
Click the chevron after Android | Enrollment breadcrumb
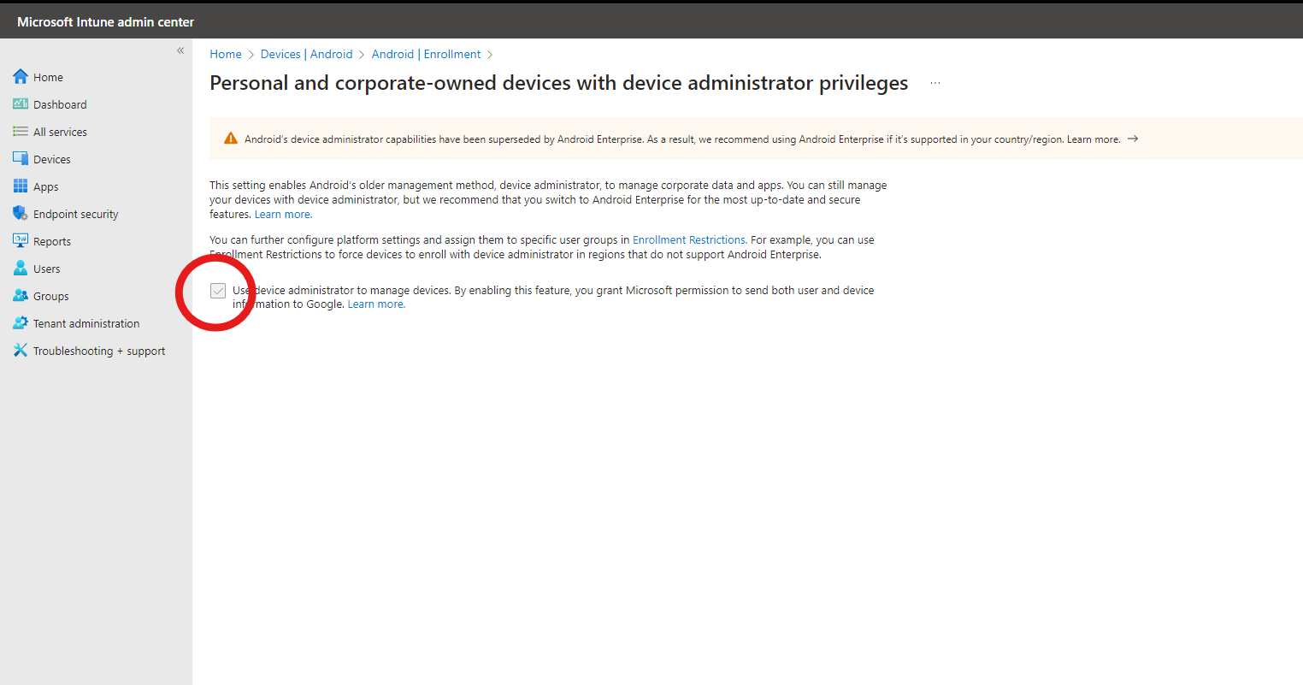(490, 55)
